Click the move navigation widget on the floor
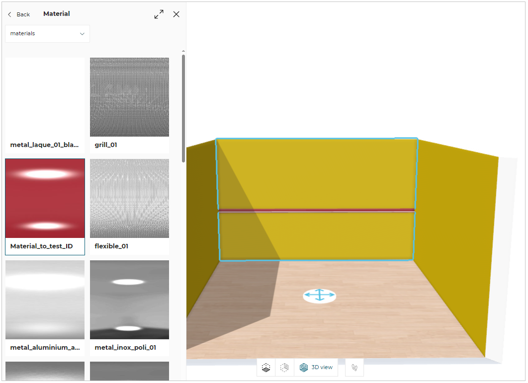Viewport: 528px width, 383px height. click(x=320, y=295)
